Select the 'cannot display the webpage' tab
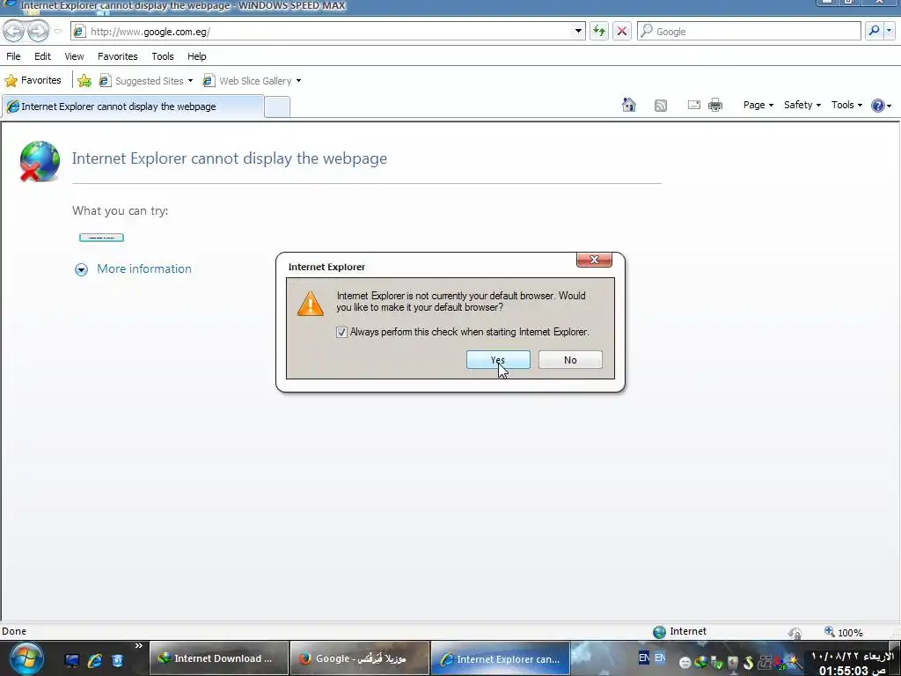Viewport: 901px width, 676px height. click(x=133, y=107)
